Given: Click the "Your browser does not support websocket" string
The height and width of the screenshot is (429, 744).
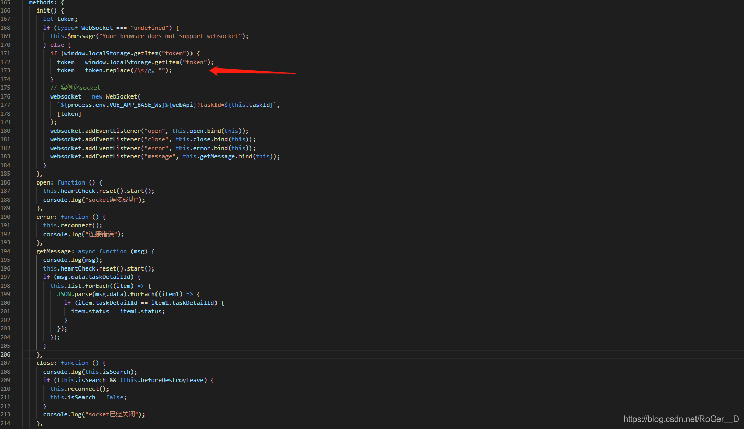Looking at the screenshot, I should coord(171,36).
